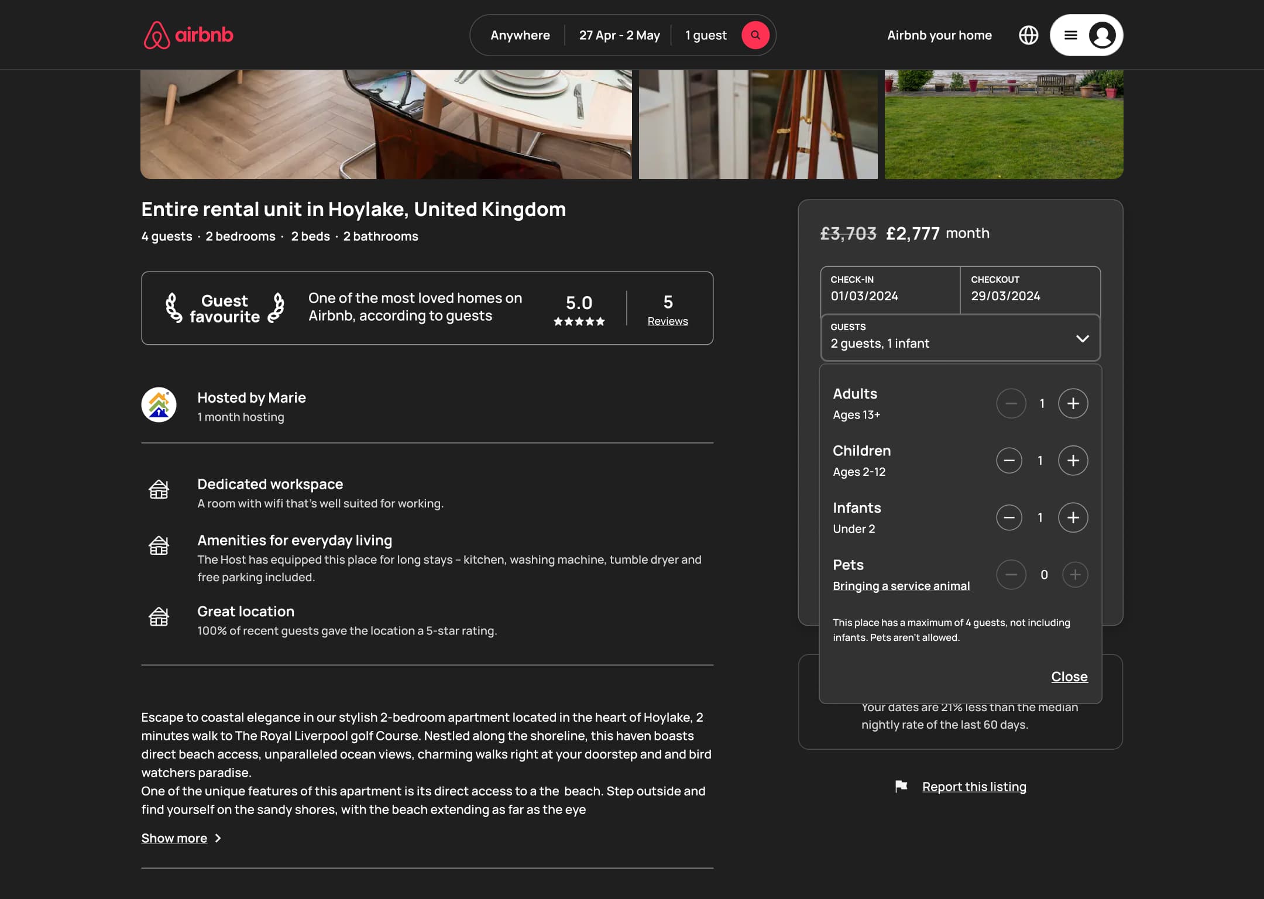Screen dimensions: 1264x899
Task: Click the Pets plus button
Action: point(1075,575)
